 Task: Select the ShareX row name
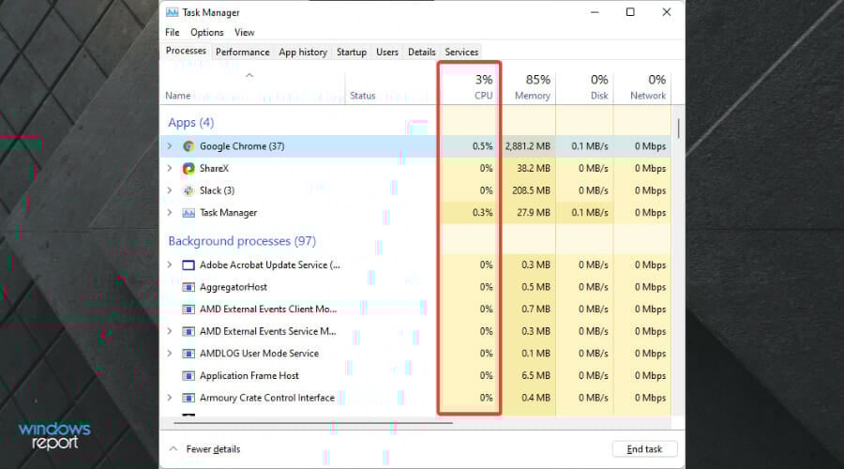point(214,169)
